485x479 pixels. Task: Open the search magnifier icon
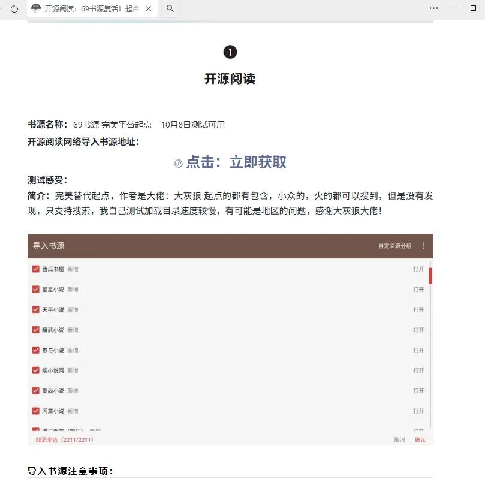coord(170,8)
